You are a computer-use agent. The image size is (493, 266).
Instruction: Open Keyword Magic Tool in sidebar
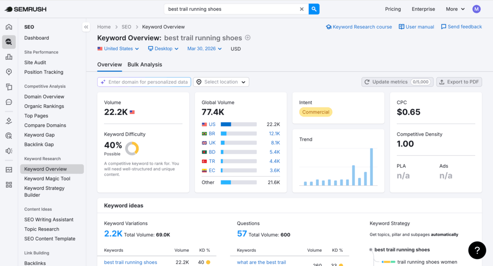click(x=47, y=178)
